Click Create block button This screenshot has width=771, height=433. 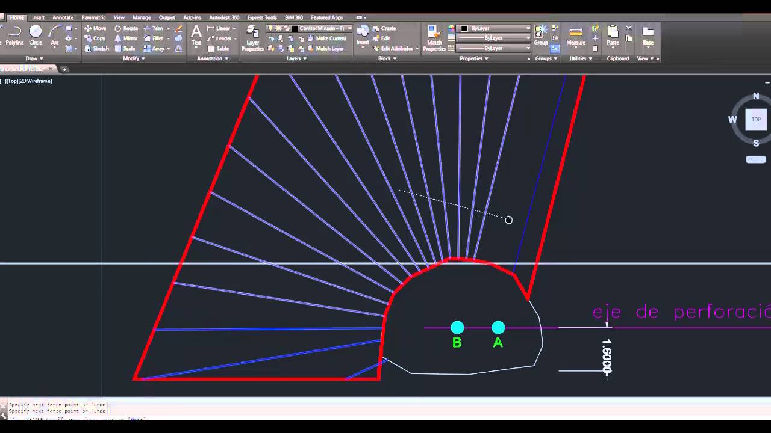384,28
